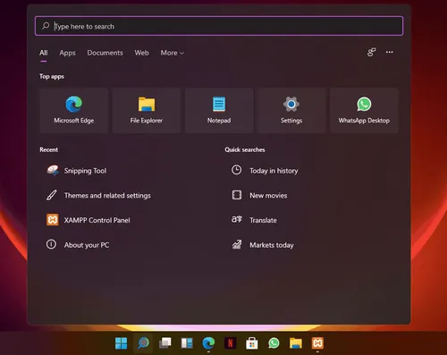Image resolution: width=447 pixels, height=355 pixels.
Task: Run the Markets today quick search
Action: pyautogui.click(x=272, y=245)
